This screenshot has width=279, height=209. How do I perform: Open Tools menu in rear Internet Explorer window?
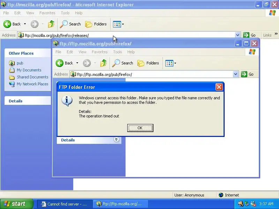coord(65,13)
